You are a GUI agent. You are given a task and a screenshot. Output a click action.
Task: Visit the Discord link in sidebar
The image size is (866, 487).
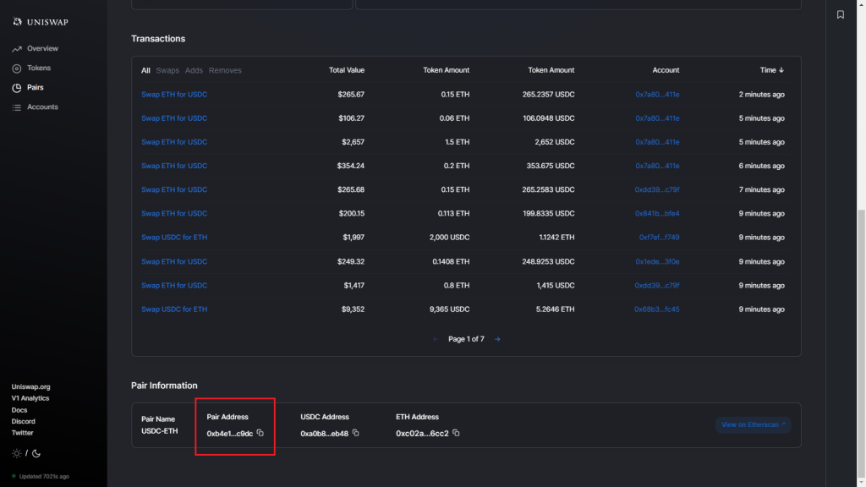pyautogui.click(x=23, y=421)
